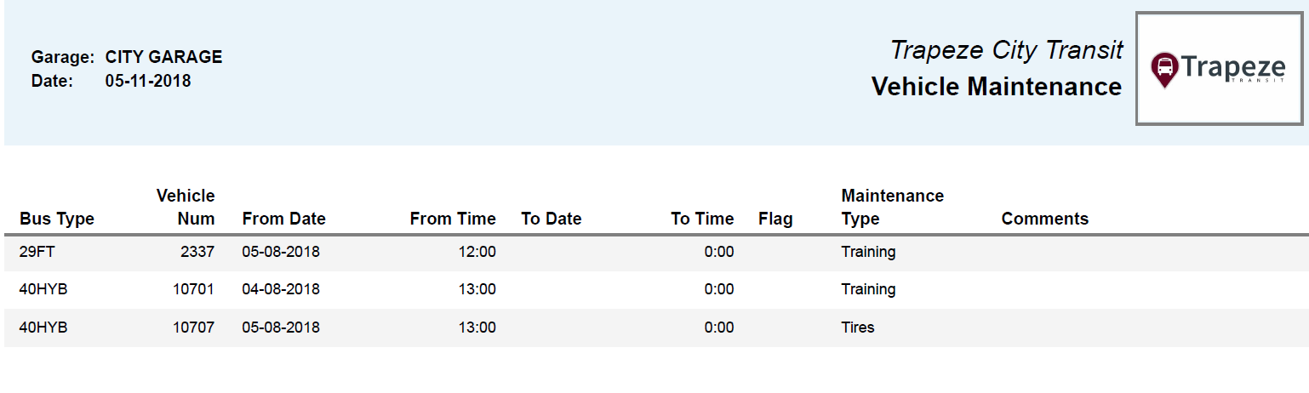Select vehicle number 10707 cell
The height and width of the screenshot is (393, 1309).
click(x=193, y=327)
